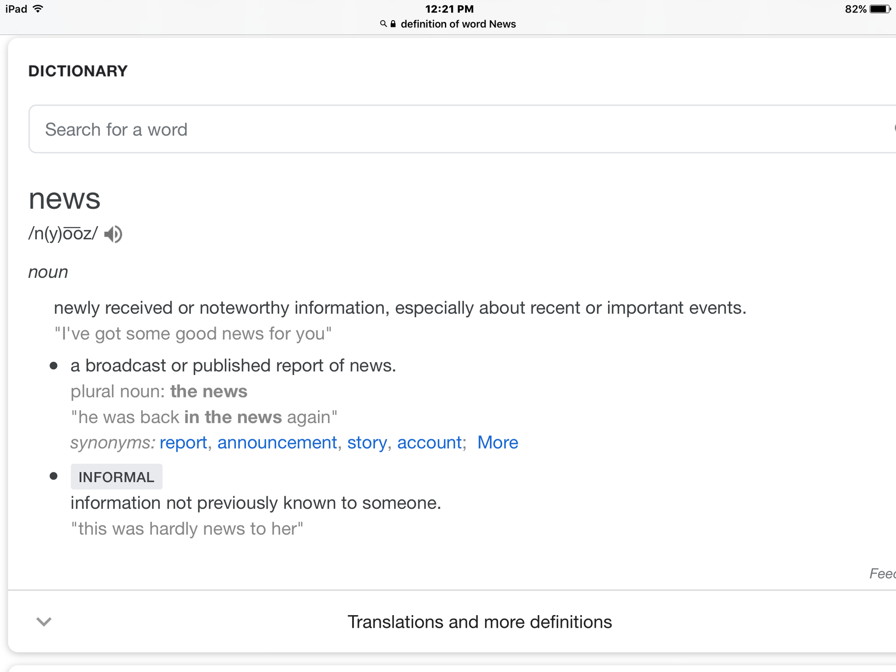The width and height of the screenshot is (896, 672).
Task: Tap the headword news title
Action: (x=65, y=199)
